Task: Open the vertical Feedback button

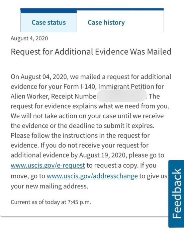Action: 176,193
